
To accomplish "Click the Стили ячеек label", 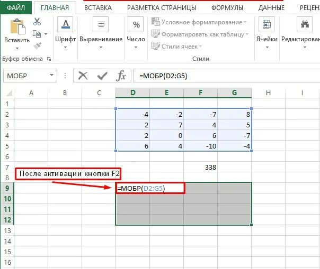I will coord(180,47).
